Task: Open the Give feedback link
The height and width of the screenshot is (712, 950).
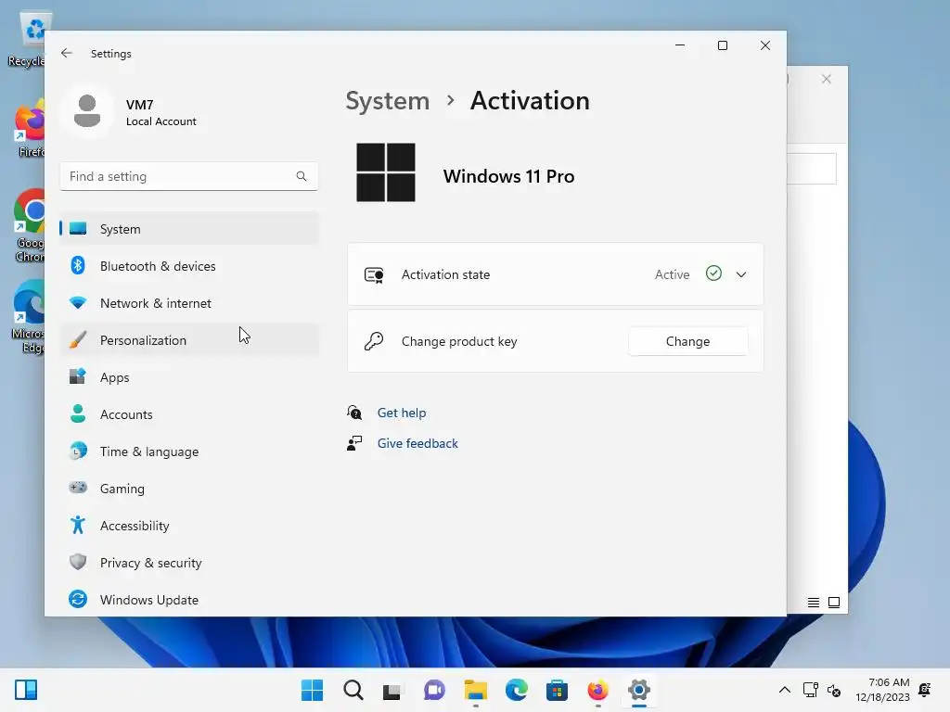Action: pyautogui.click(x=417, y=443)
